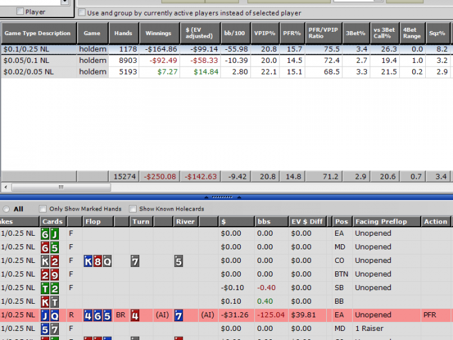Sort hands by bbs column

point(271,221)
